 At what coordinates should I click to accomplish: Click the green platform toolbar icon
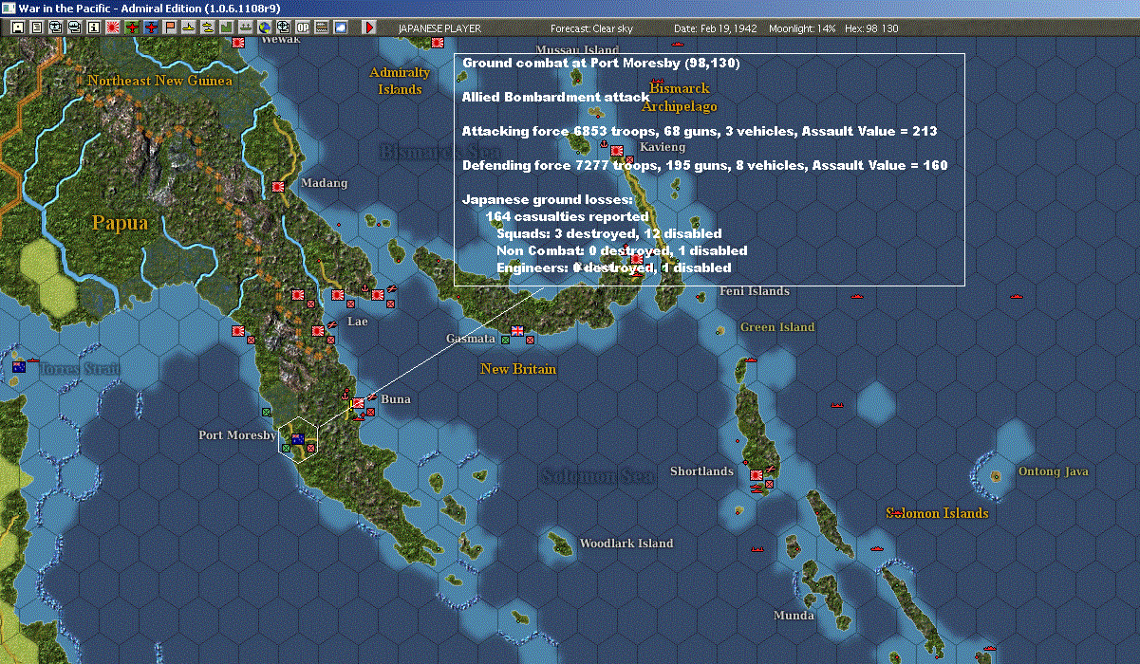(x=245, y=28)
